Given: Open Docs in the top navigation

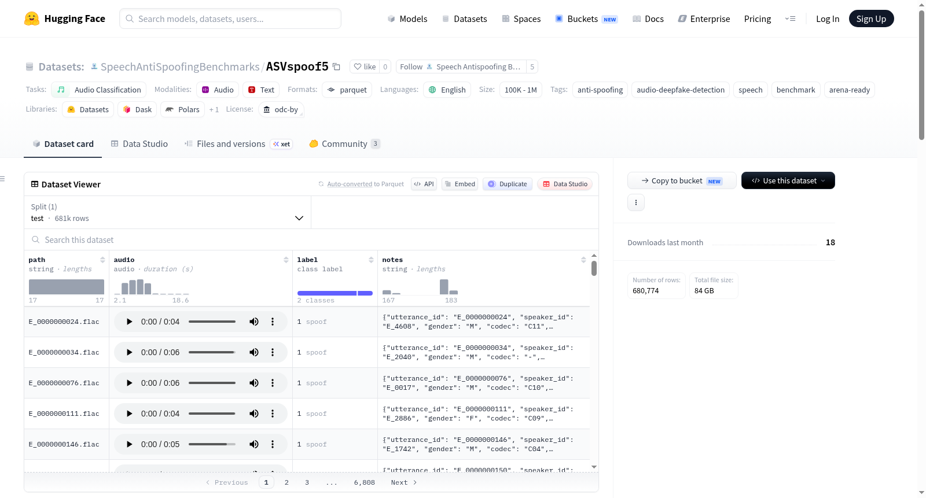Looking at the screenshot, I should pyautogui.click(x=648, y=19).
